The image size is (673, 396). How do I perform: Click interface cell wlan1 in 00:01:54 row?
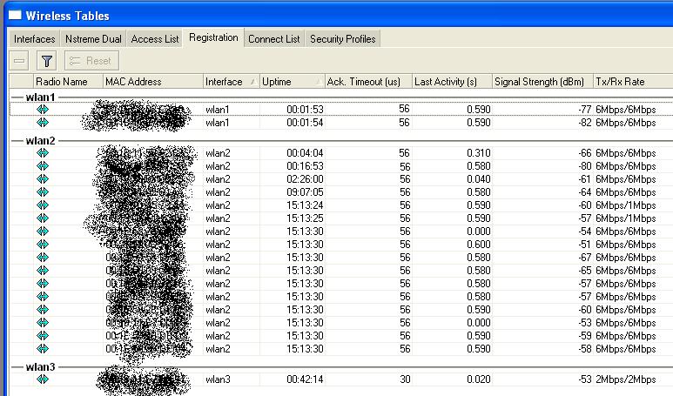pos(218,123)
